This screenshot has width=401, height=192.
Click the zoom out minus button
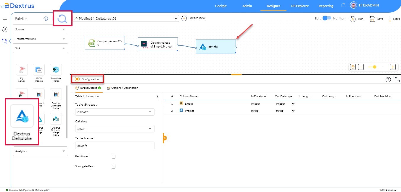coord(361,67)
